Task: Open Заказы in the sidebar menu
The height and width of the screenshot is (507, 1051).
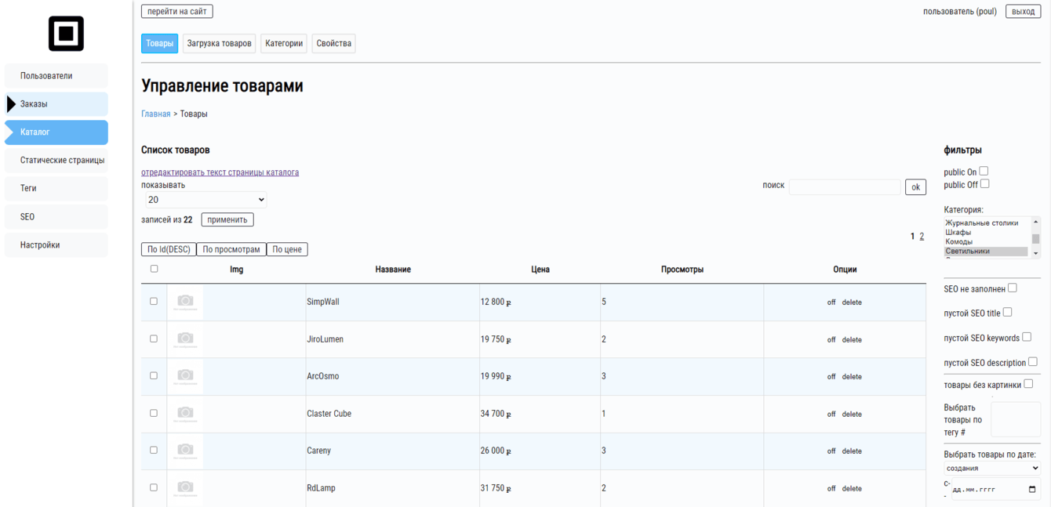Action: click(56, 104)
